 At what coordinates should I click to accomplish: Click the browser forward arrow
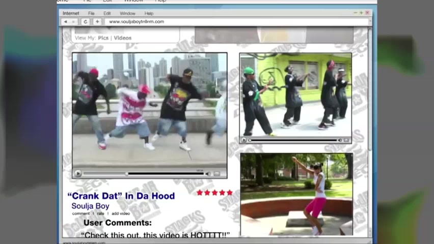point(73,21)
